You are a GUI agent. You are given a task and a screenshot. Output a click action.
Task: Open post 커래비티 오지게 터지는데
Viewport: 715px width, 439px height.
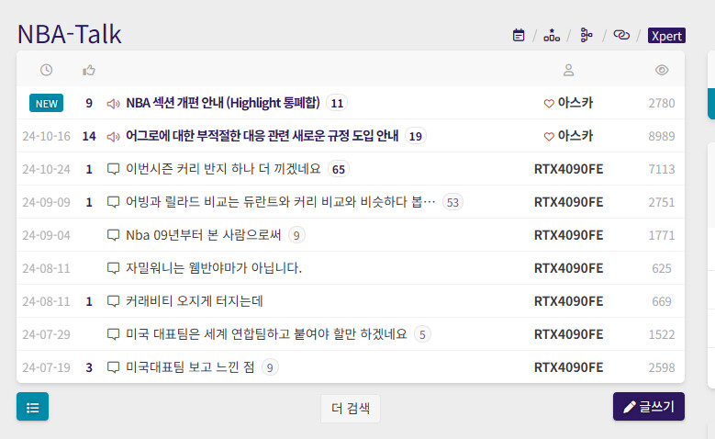pyautogui.click(x=195, y=301)
